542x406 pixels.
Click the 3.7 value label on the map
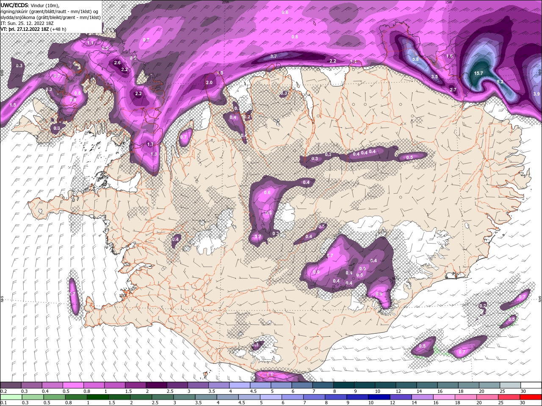click(x=274, y=56)
